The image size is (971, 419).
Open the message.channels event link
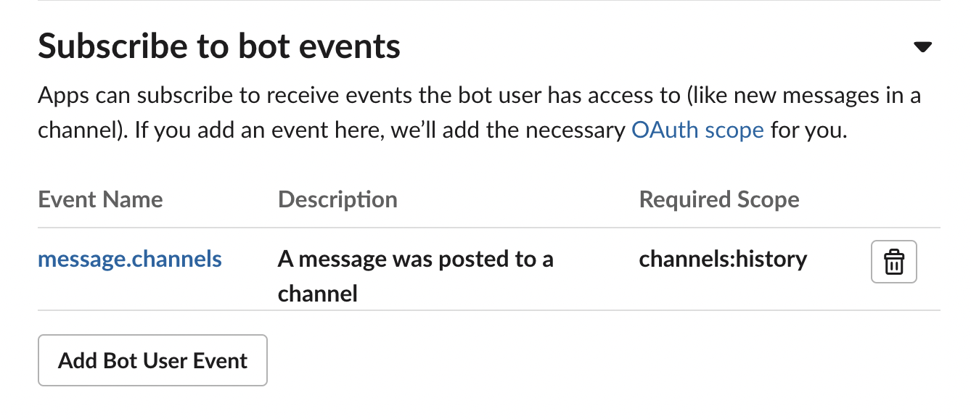[x=130, y=259]
